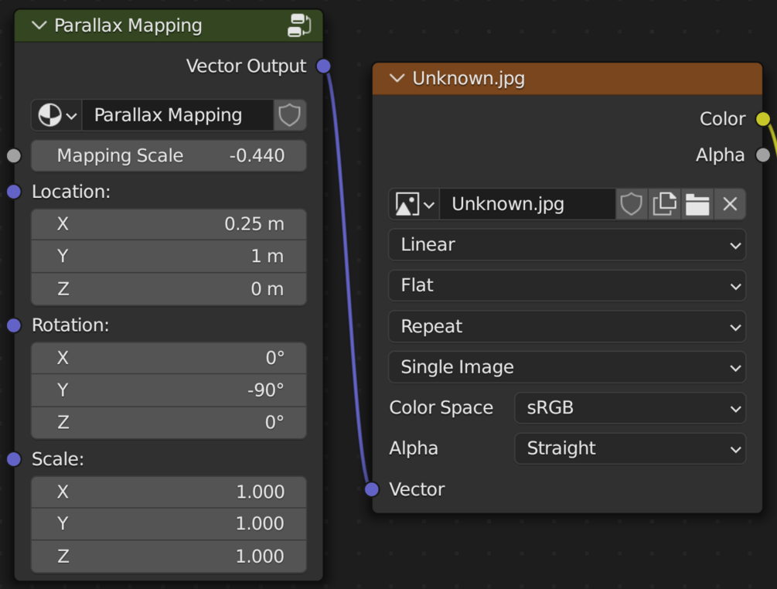Open the Repeat extension dropdown
777x589 pixels.
pyautogui.click(x=567, y=327)
